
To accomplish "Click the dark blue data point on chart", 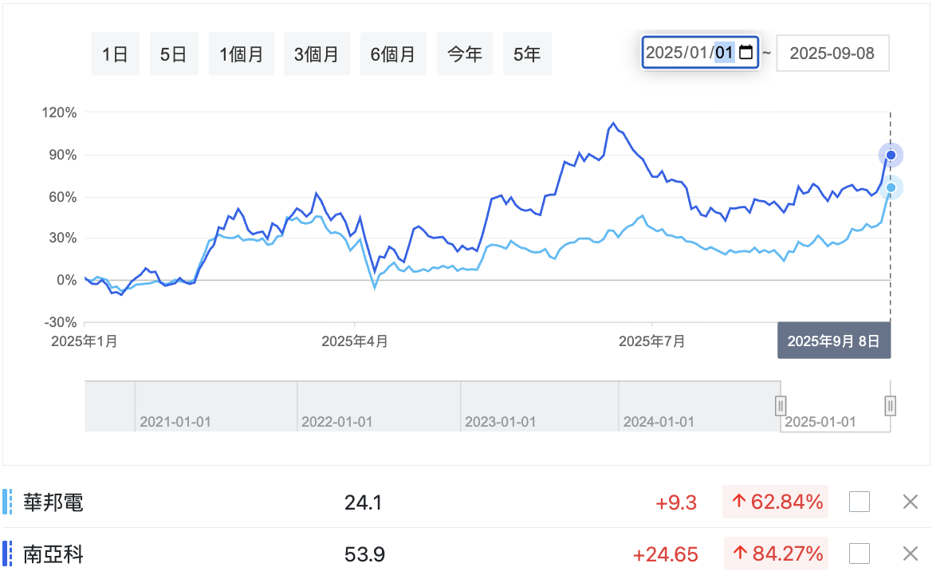I will click(x=891, y=156).
